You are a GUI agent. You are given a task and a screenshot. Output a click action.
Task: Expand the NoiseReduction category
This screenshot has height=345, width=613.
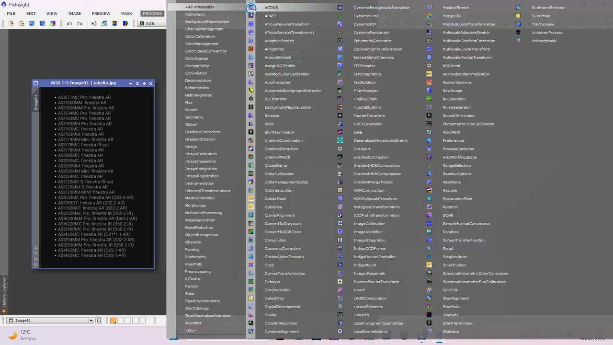(199, 228)
